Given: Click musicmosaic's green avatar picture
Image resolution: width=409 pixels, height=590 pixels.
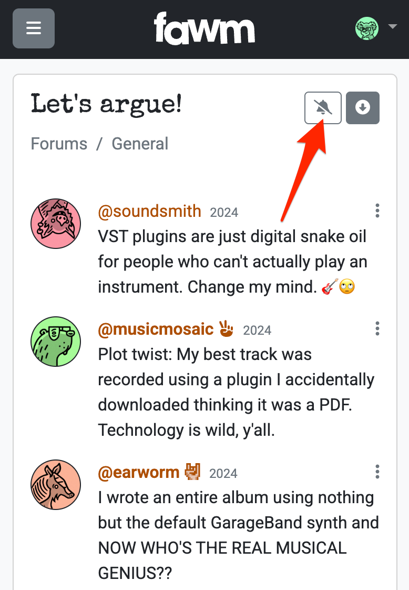Looking at the screenshot, I should [x=56, y=341].
